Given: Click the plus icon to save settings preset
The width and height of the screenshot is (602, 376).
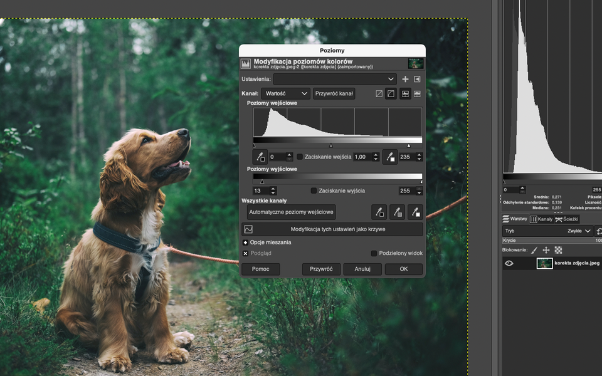Looking at the screenshot, I should [405, 79].
